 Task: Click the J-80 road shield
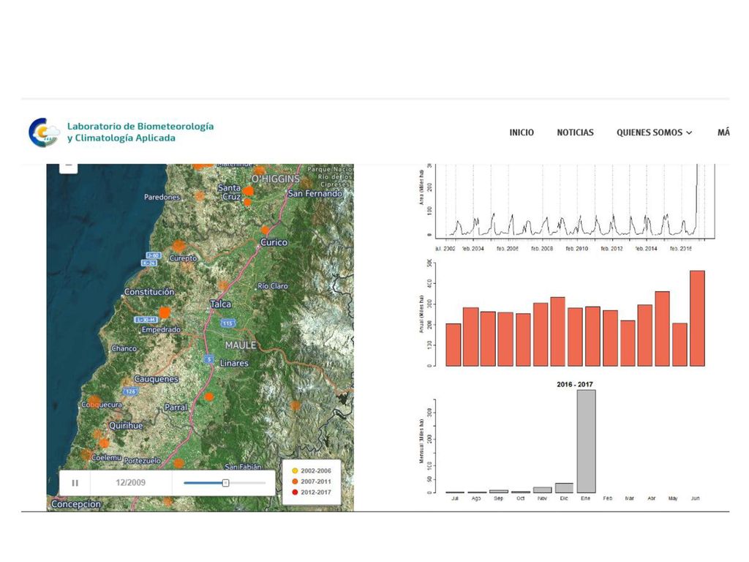tap(153, 255)
